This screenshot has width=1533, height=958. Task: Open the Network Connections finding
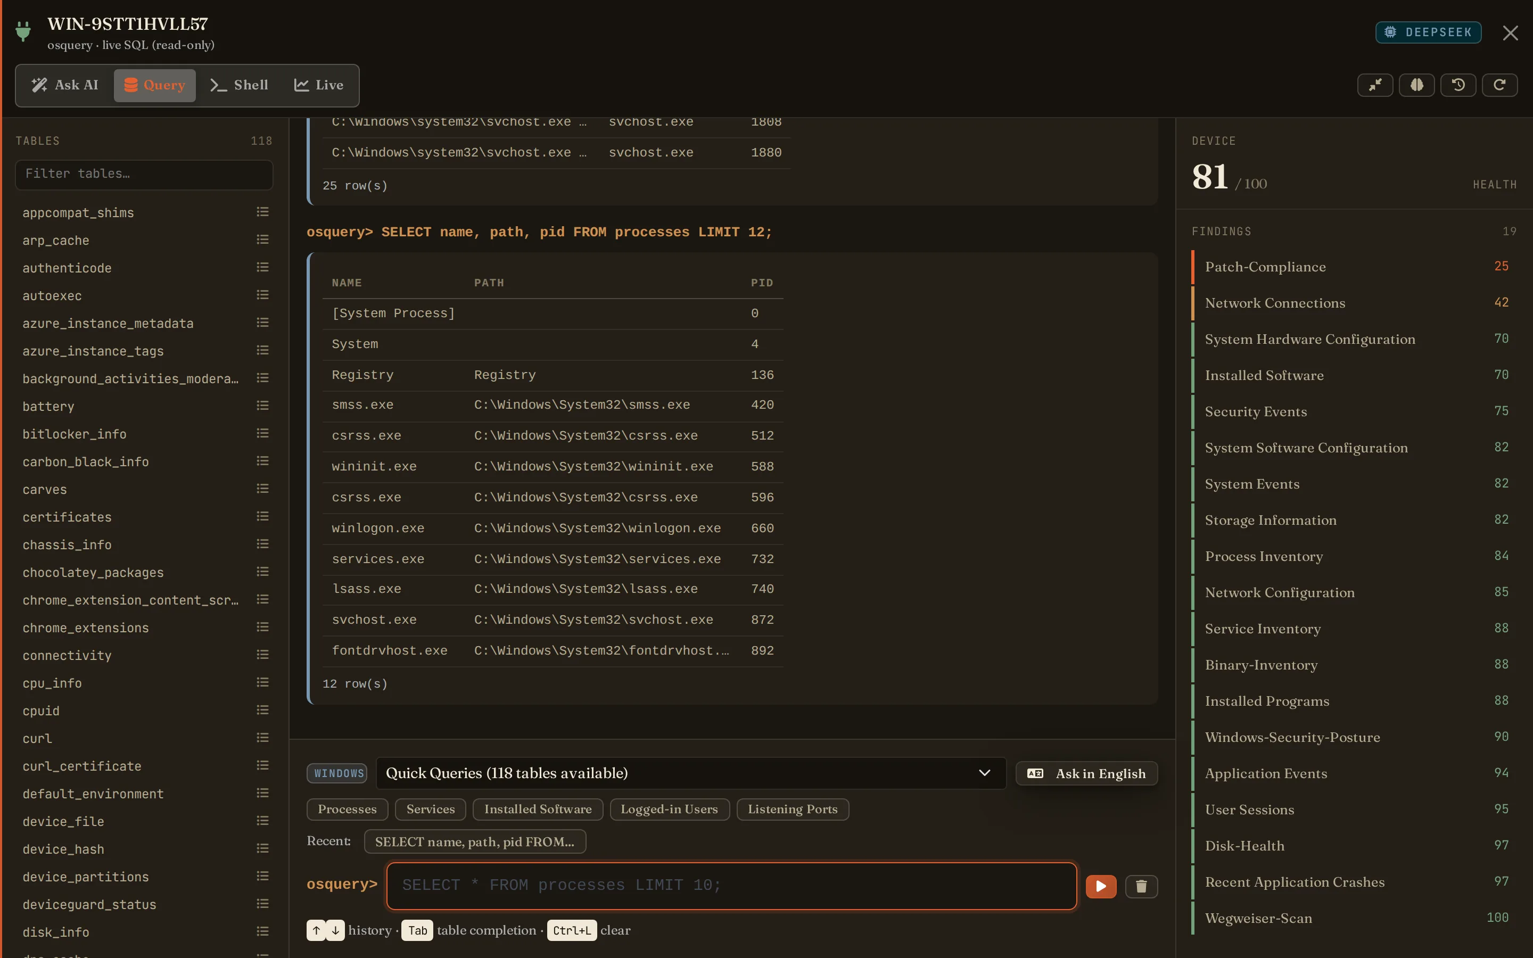[x=1354, y=303]
